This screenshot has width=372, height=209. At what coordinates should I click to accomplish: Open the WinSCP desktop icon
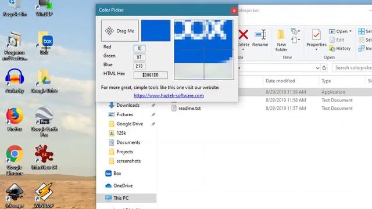44,9
